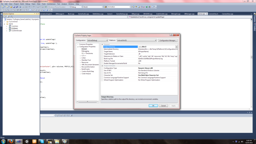Select VC++ Directories in property tree
Viewport: 256px width, 144px height.
[x=87, y=53]
